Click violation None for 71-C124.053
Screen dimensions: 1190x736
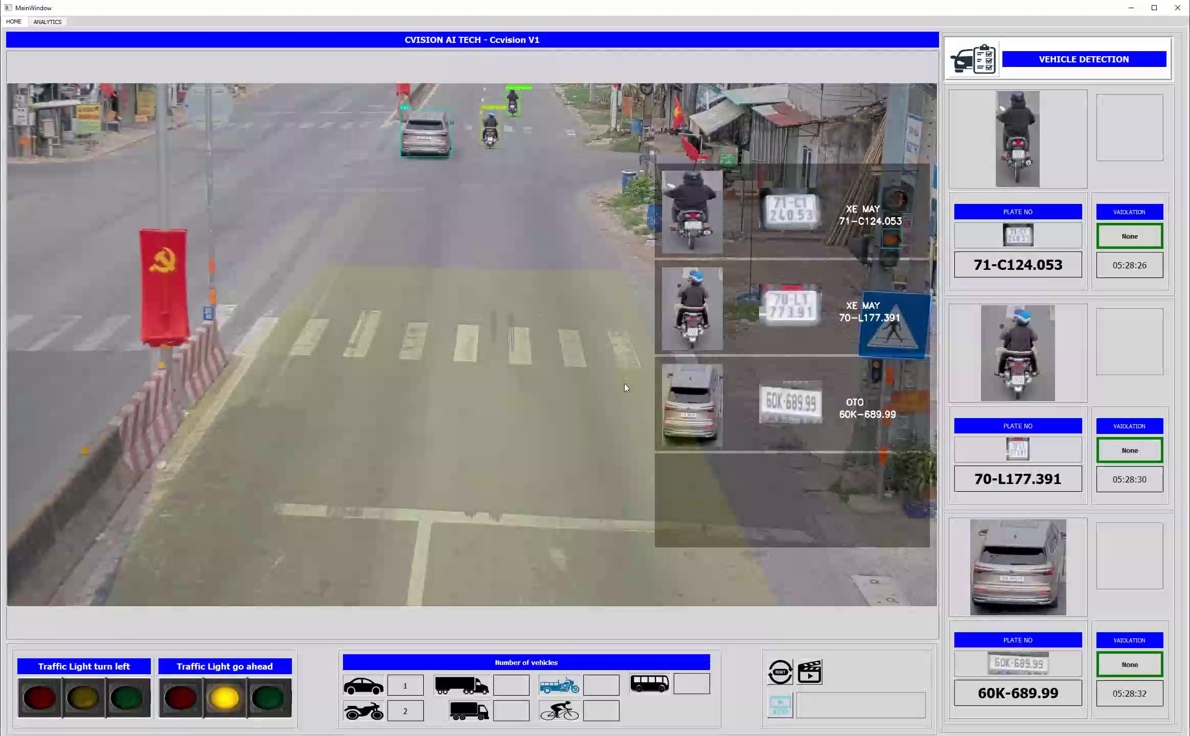pos(1130,236)
